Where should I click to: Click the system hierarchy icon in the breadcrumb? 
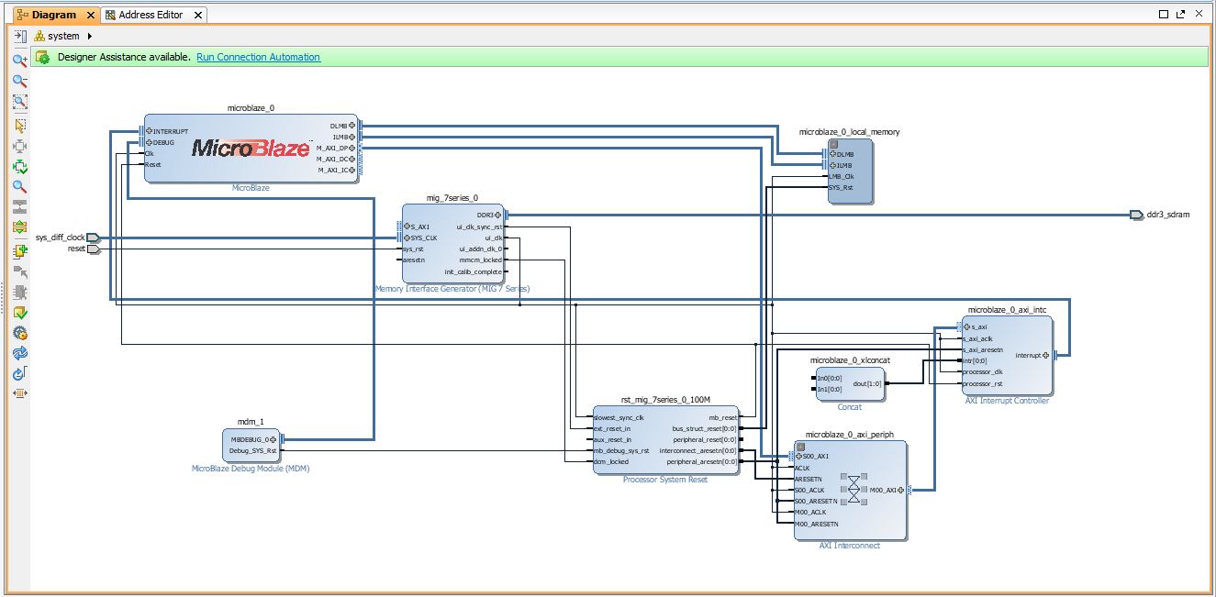pos(40,36)
